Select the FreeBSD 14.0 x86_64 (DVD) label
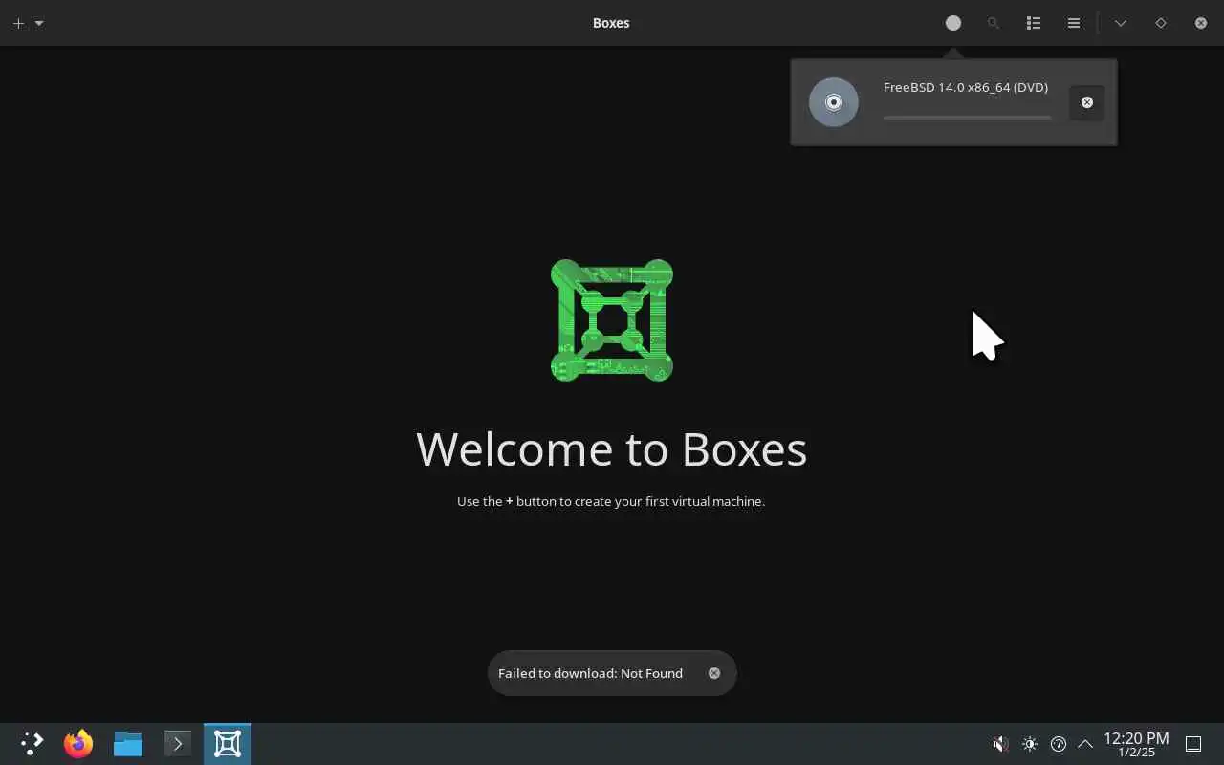The image size is (1224, 765). pyautogui.click(x=966, y=87)
